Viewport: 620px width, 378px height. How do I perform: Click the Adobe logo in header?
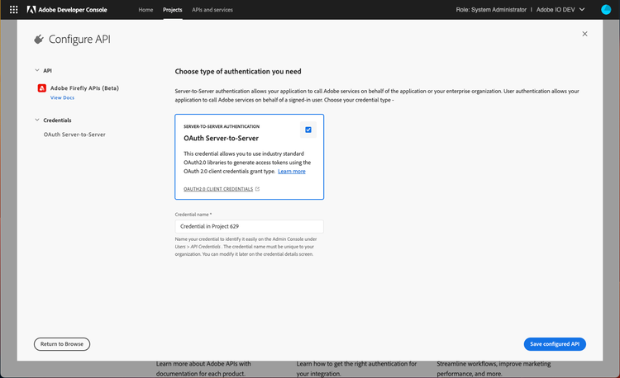pyautogui.click(x=31, y=10)
